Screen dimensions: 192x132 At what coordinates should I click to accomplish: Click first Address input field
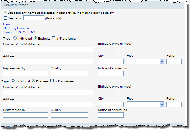coord(48,62)
